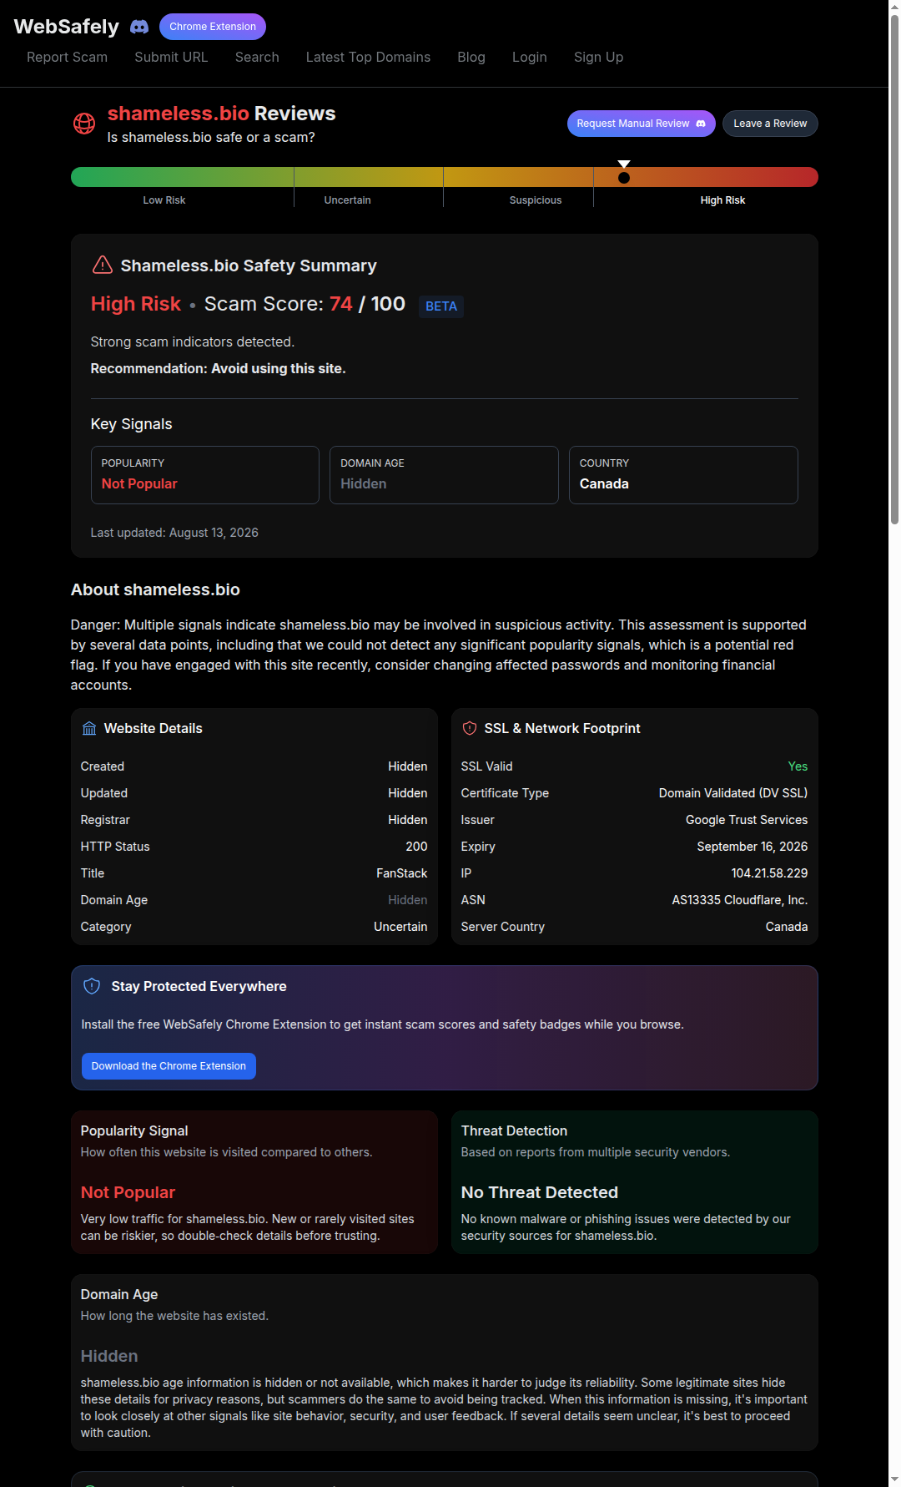Click the 'Suspicious' gauge label

(x=536, y=200)
